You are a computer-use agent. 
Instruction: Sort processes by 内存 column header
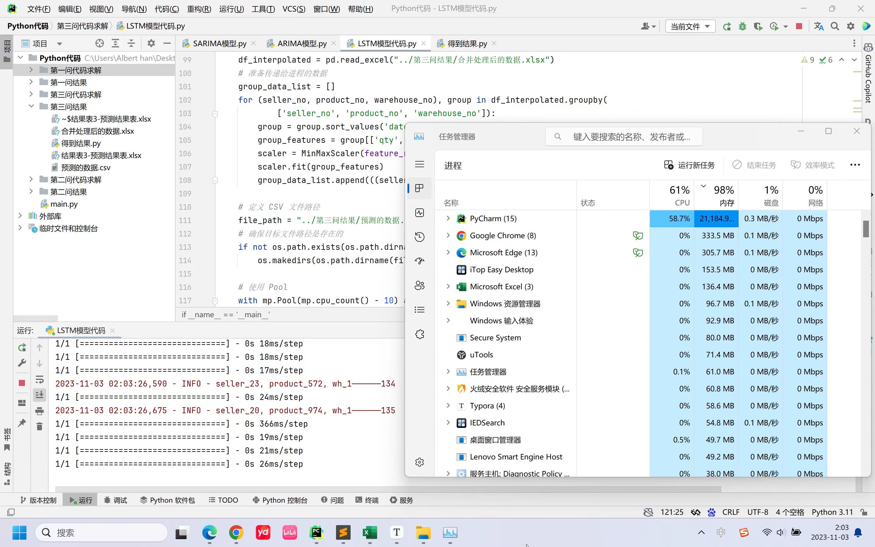[x=716, y=195]
